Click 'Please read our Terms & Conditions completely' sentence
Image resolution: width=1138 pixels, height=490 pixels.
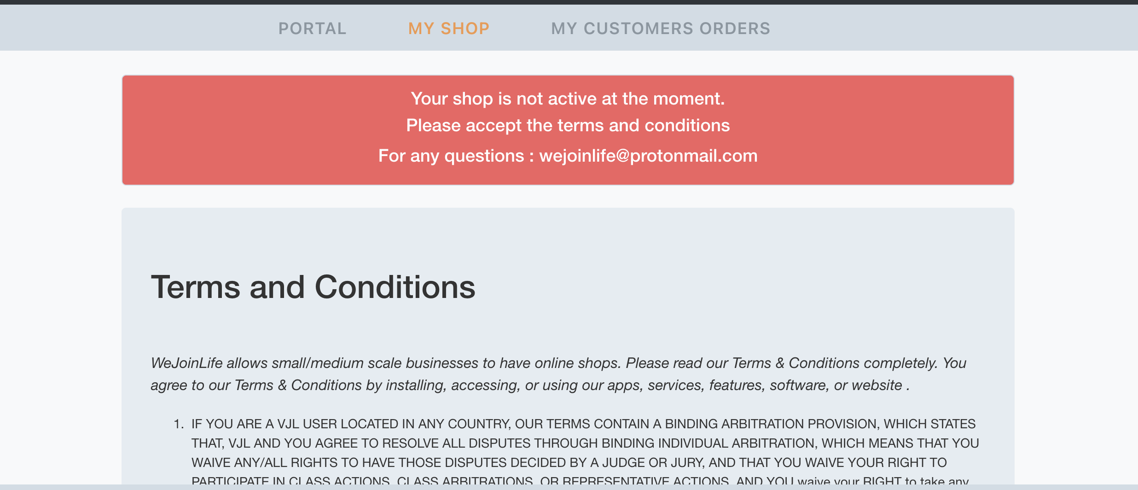pyautogui.click(x=781, y=363)
